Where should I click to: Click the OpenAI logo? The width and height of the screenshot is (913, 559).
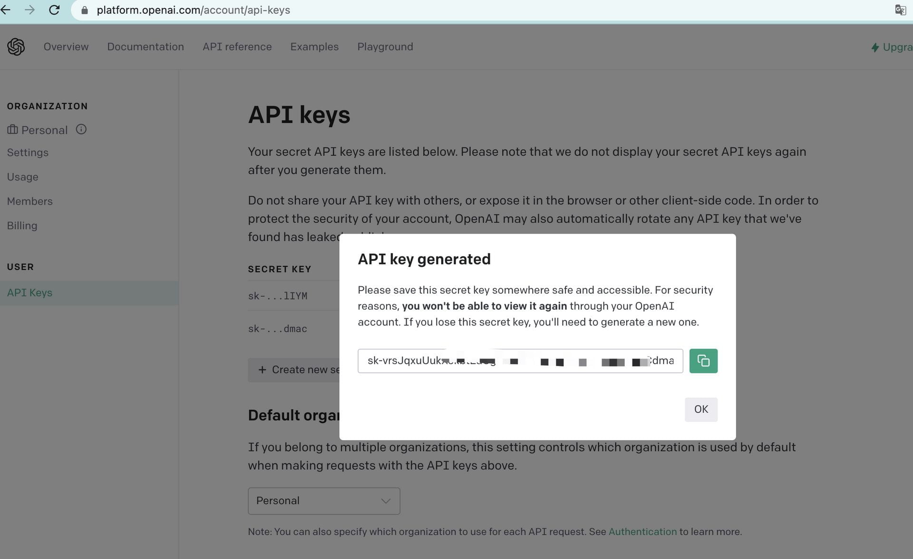(x=16, y=47)
